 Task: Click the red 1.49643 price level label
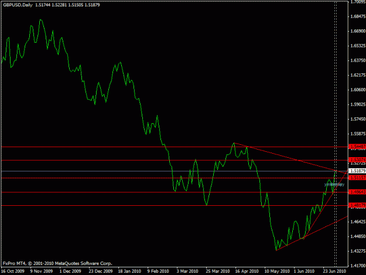click(357, 192)
